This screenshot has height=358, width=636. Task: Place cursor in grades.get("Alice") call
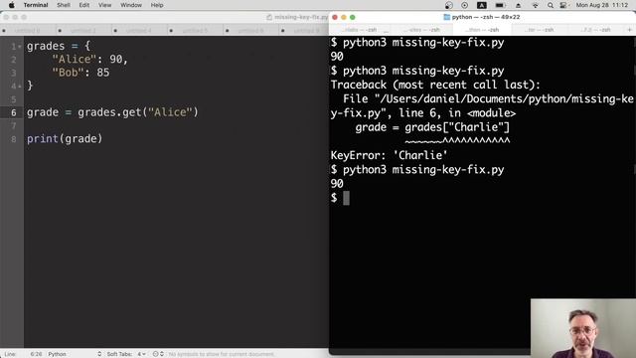pos(138,112)
